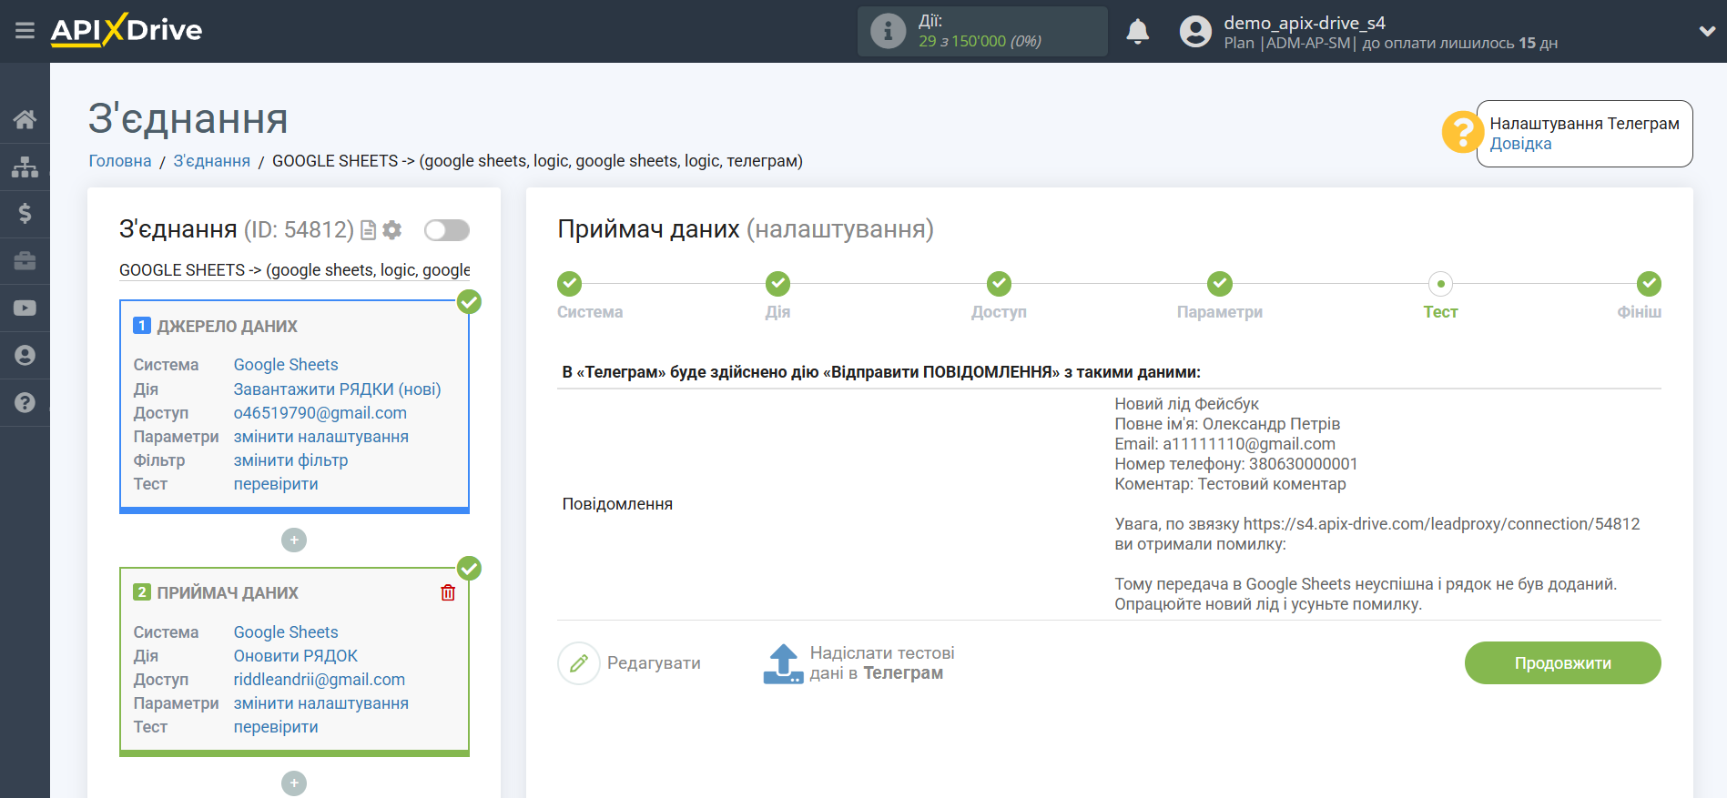Image resolution: width=1727 pixels, height=798 pixels.
Task: Click receiver змінити налаштування link
Action: tap(320, 703)
